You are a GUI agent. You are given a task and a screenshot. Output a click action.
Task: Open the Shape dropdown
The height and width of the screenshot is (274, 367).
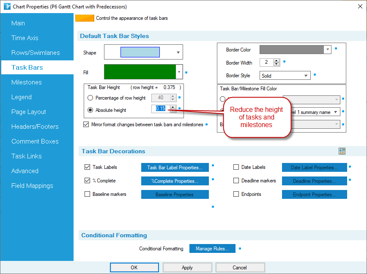pyautogui.click(x=178, y=53)
